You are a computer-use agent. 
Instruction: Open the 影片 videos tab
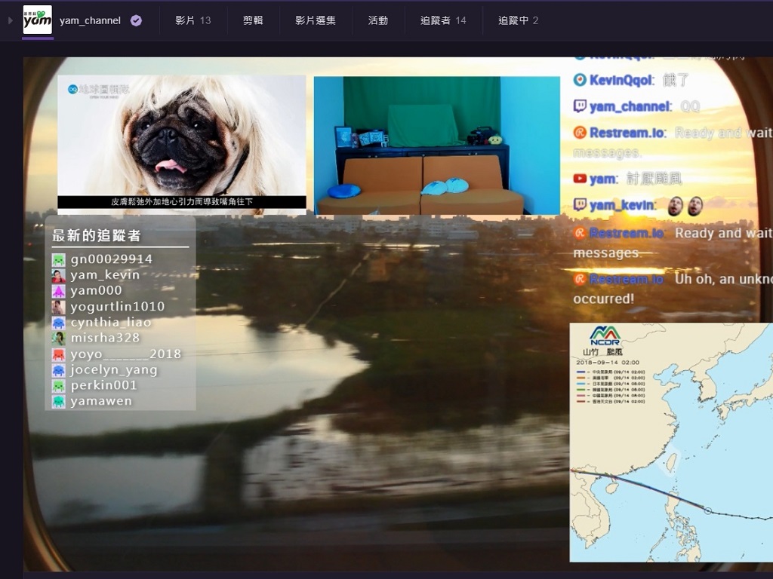pyautogui.click(x=192, y=20)
